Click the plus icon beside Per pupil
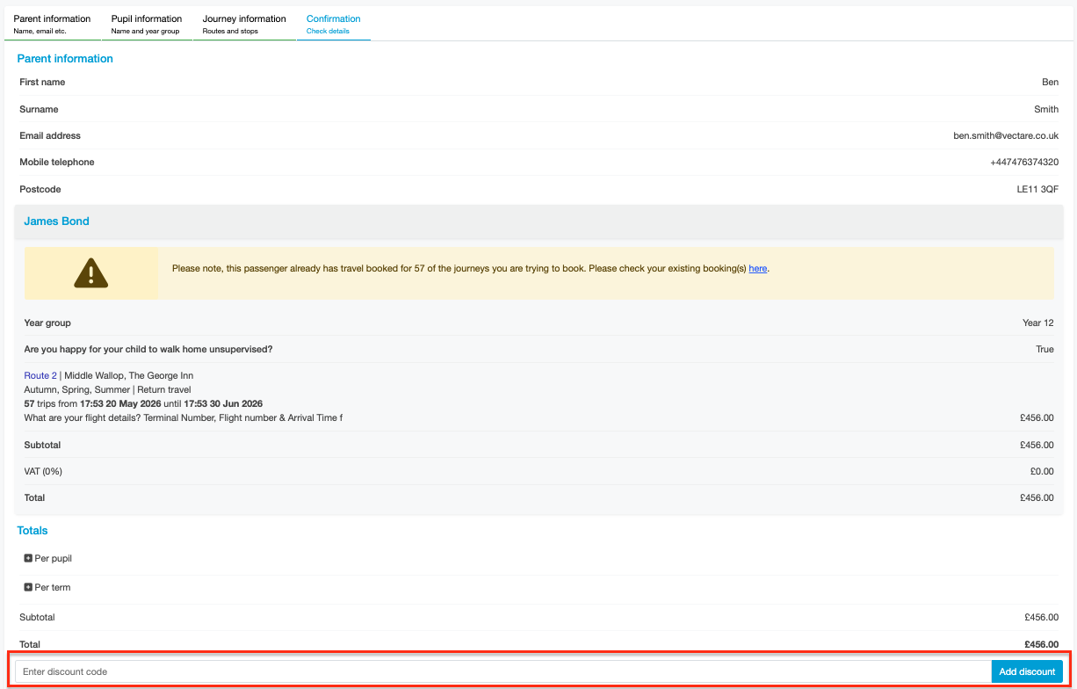 28,558
